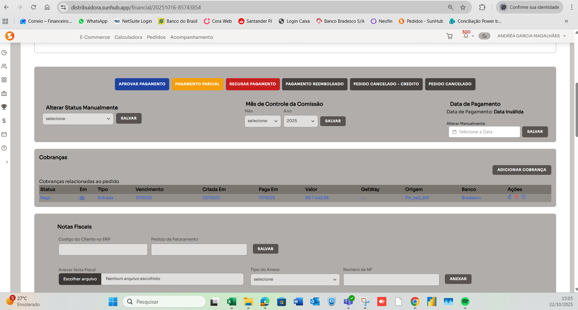Open Excel from the Windows taskbar

click(232, 302)
